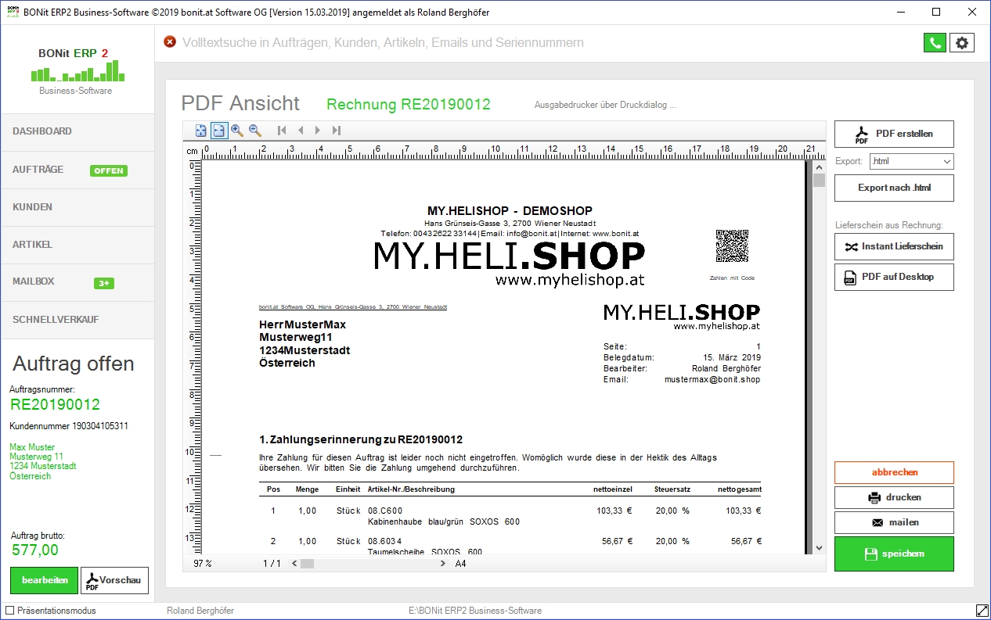Open settings via the gear icon
The width and height of the screenshot is (991, 620).
[962, 43]
